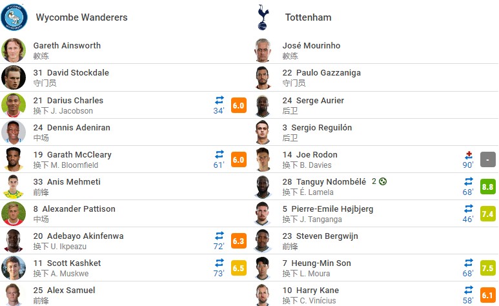
Task: Click Joe Rodon injury substitution icon
Action: tap(469, 155)
